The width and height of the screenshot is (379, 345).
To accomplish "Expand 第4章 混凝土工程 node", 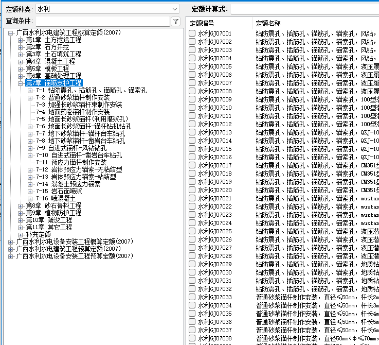I will pos(20,62).
